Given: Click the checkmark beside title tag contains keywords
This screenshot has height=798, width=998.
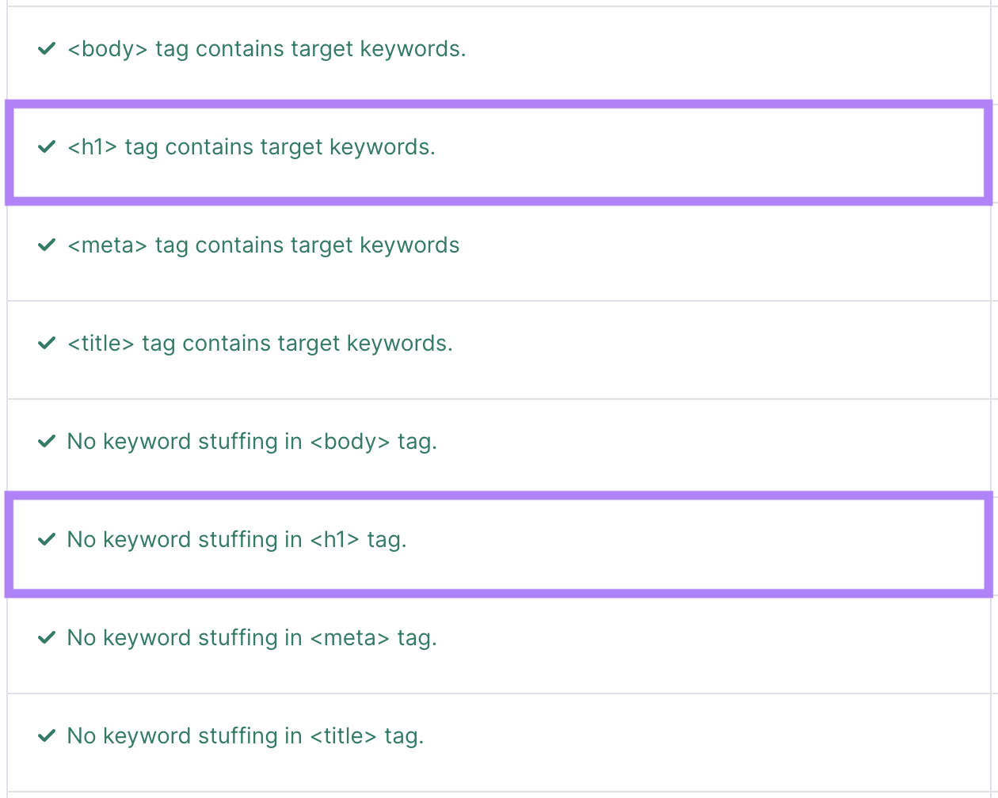Looking at the screenshot, I should pyautogui.click(x=47, y=344).
